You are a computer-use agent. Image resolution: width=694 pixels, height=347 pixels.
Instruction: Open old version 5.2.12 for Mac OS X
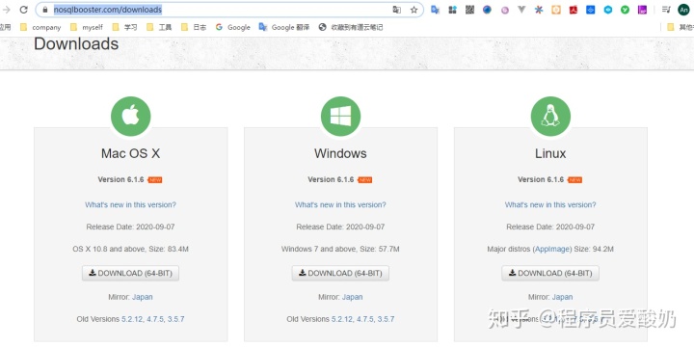pyautogui.click(x=132, y=319)
